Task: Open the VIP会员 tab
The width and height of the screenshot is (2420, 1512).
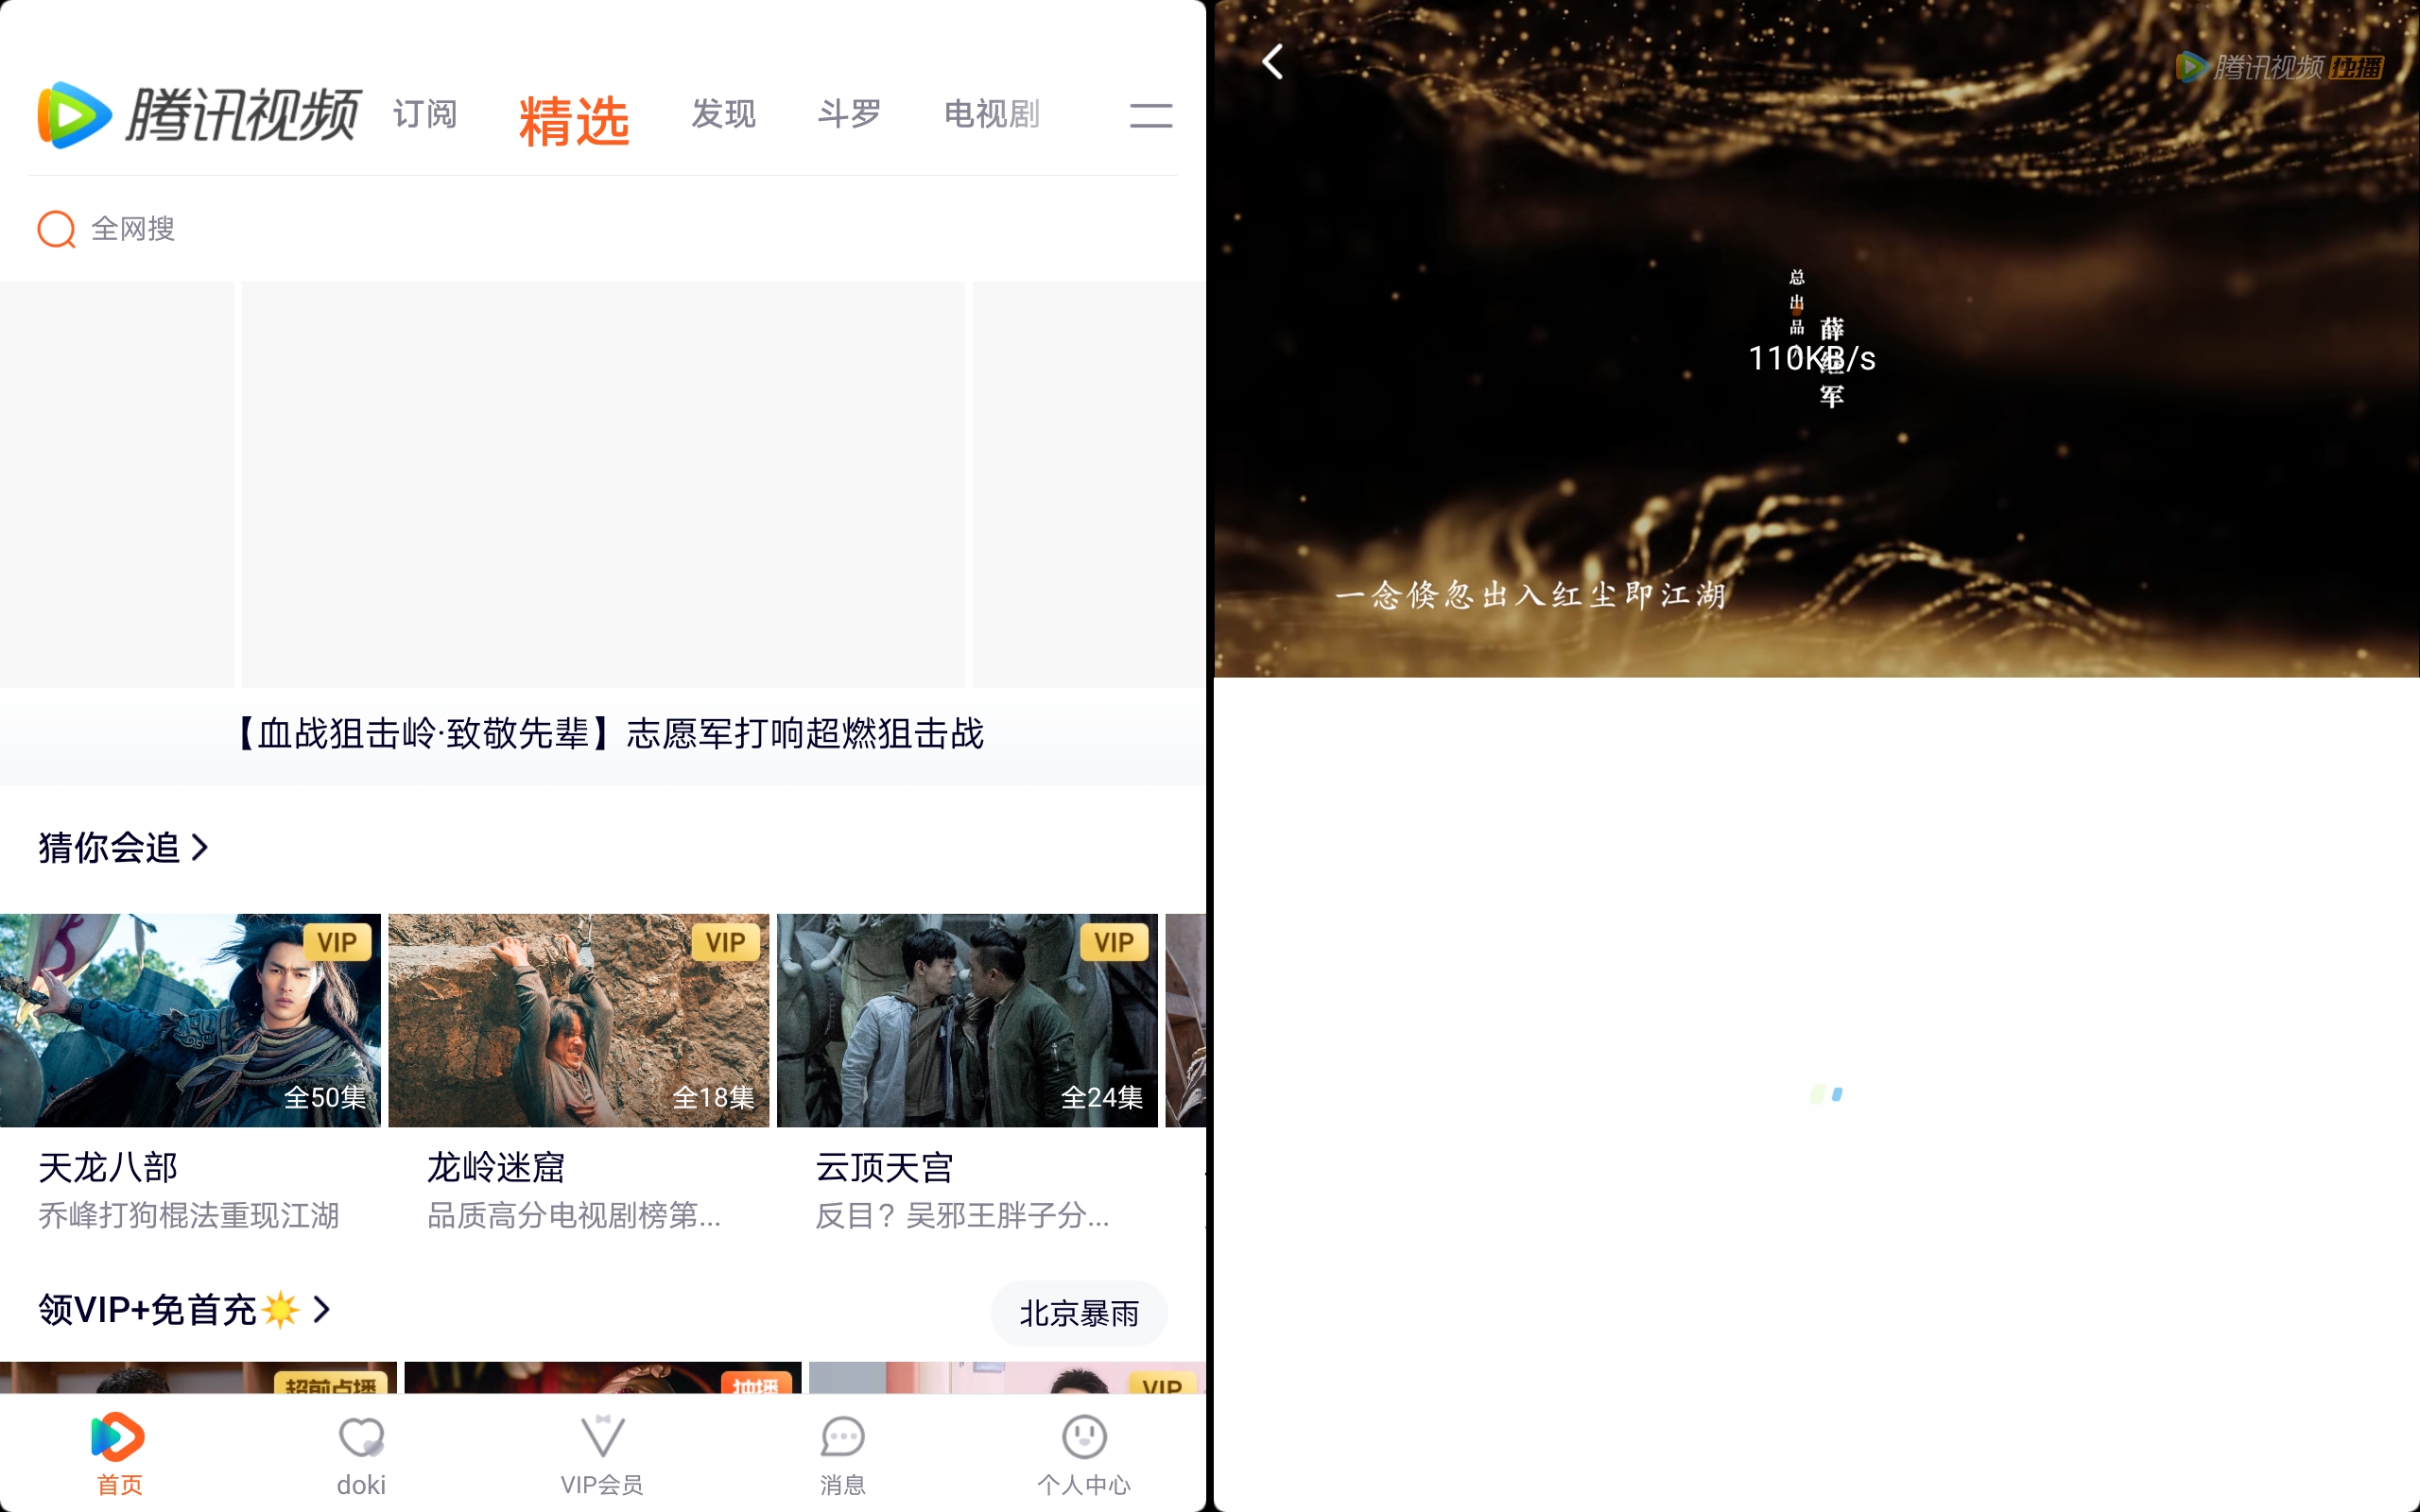Action: coord(602,1455)
